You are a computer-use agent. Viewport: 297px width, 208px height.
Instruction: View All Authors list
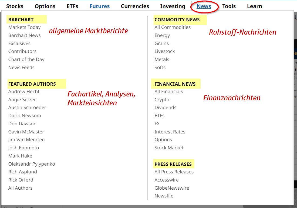[20, 188]
